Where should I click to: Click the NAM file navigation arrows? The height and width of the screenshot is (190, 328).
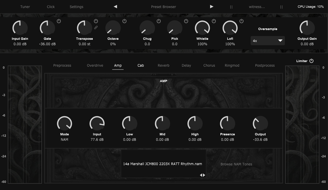click(x=202, y=175)
